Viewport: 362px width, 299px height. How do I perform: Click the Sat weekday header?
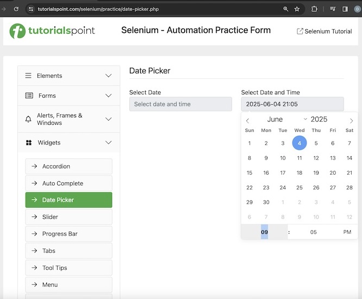(x=349, y=130)
